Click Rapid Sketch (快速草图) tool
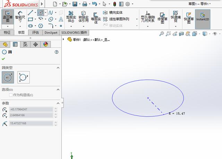Viewport: 222px width, 159px height. click(189, 18)
